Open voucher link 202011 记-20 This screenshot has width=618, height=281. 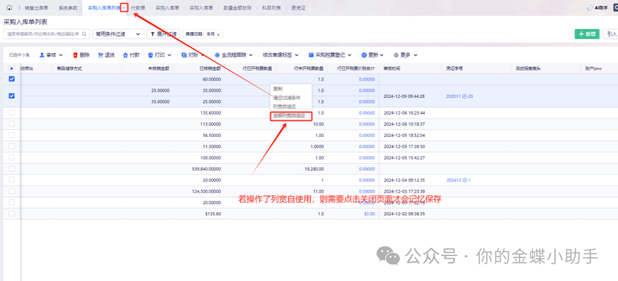pos(459,96)
